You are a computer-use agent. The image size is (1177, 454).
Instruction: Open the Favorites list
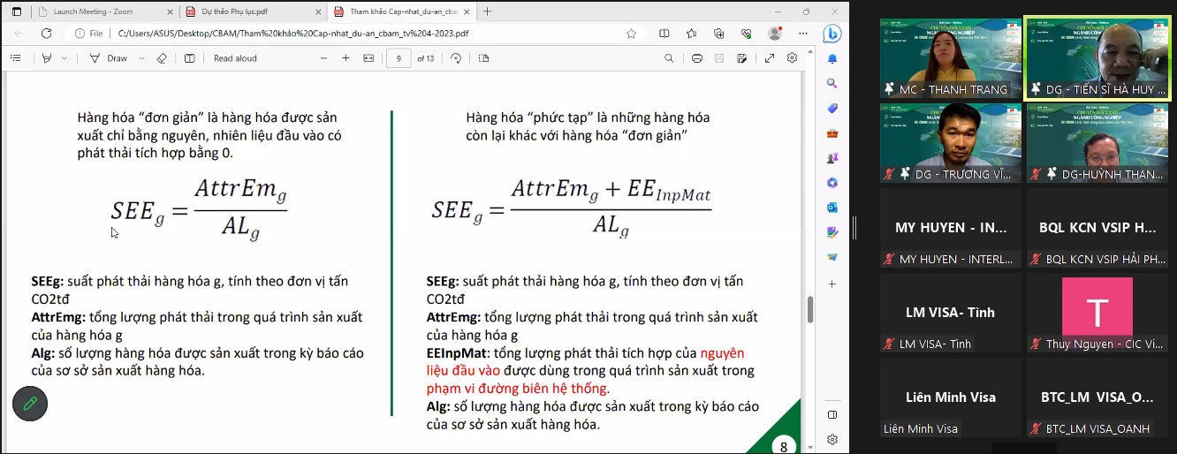pyautogui.click(x=692, y=34)
